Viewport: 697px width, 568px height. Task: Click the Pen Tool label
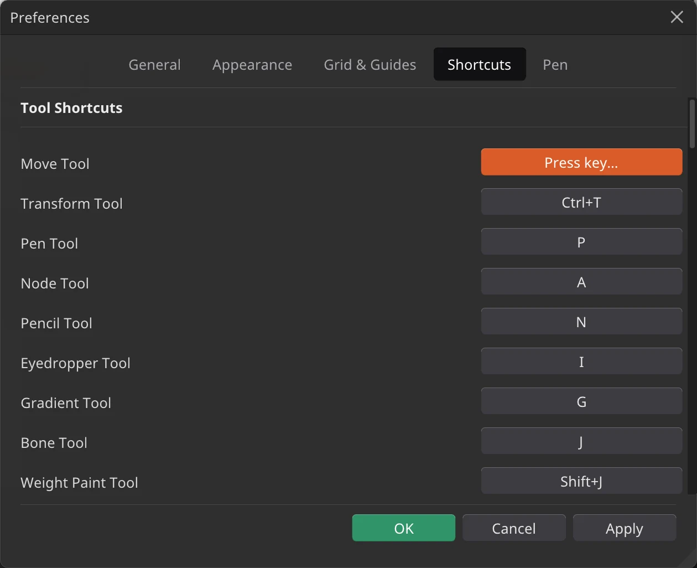(49, 244)
